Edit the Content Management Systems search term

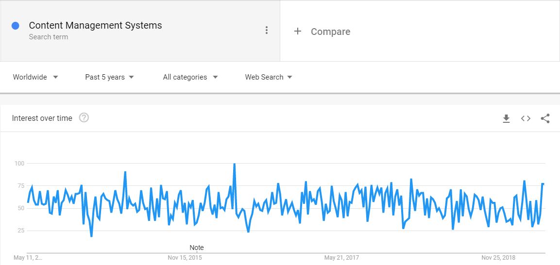tap(95, 25)
